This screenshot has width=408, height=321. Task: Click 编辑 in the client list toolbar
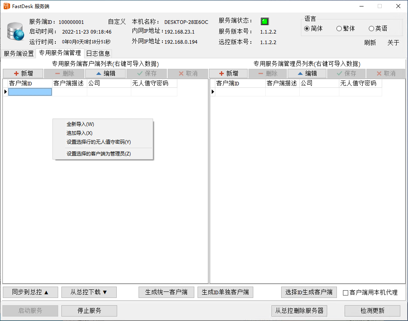(105, 74)
